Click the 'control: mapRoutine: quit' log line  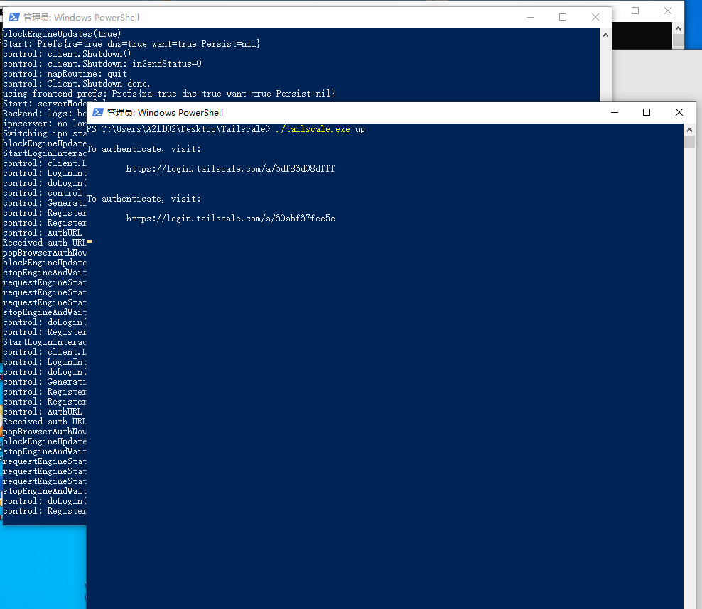(x=65, y=74)
